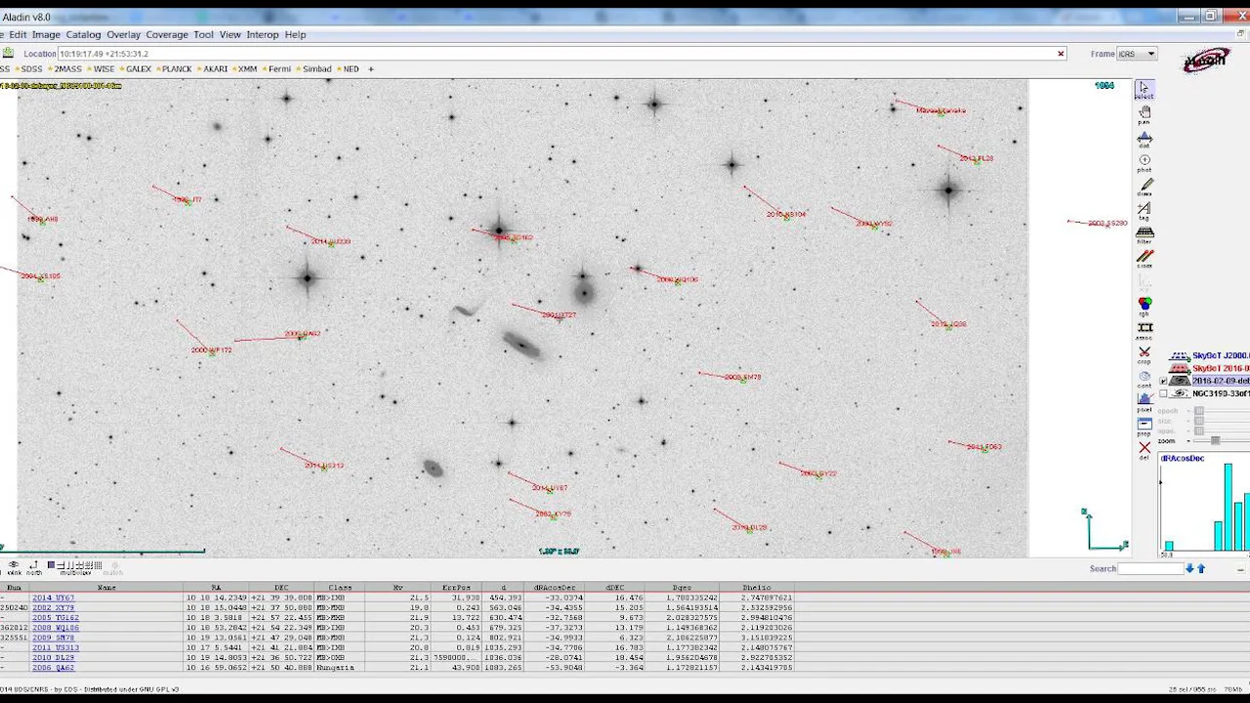Open the 2014 UY67 object link
Viewport: 1250px width, 703px height.
pyautogui.click(x=53, y=598)
